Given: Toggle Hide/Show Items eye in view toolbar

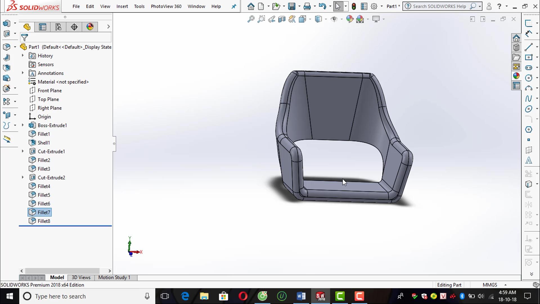Looking at the screenshot, I should point(335,19).
